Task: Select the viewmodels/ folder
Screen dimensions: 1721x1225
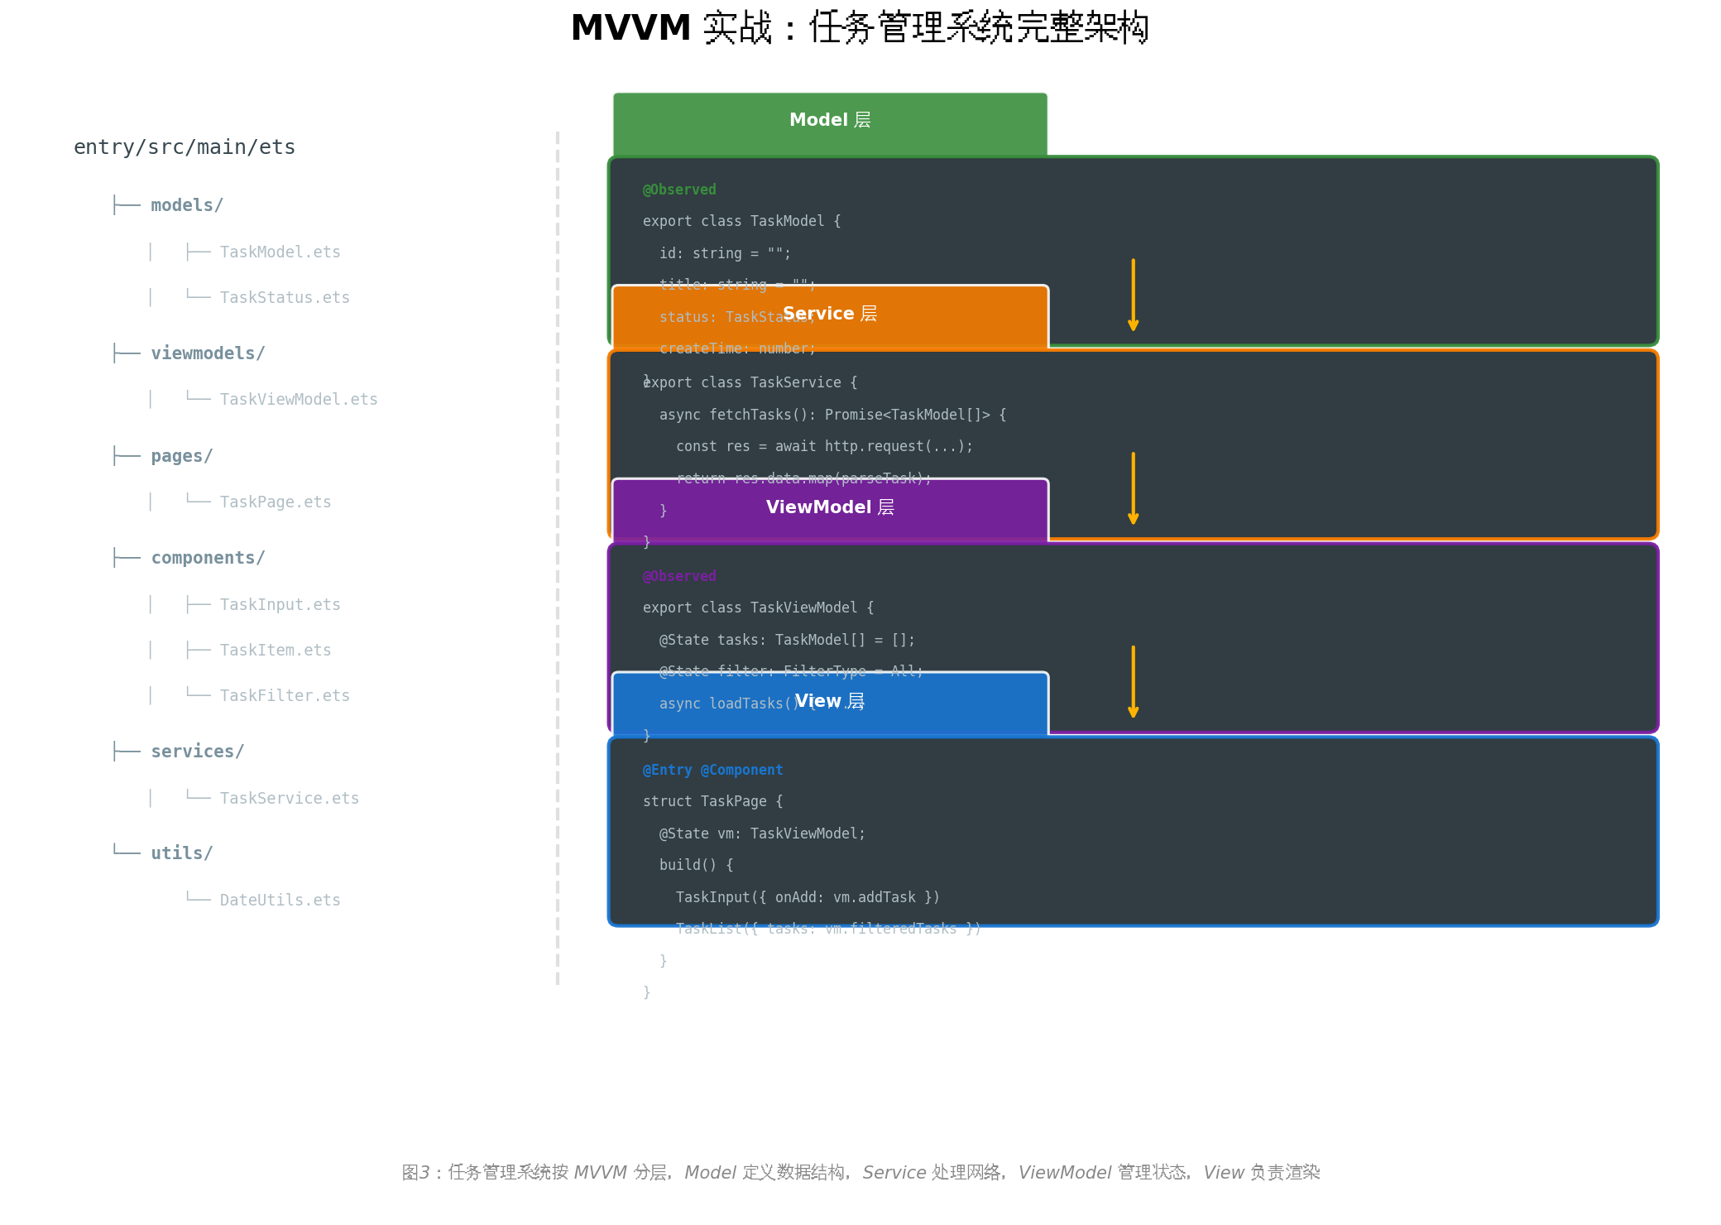Action: pyautogui.click(x=208, y=353)
